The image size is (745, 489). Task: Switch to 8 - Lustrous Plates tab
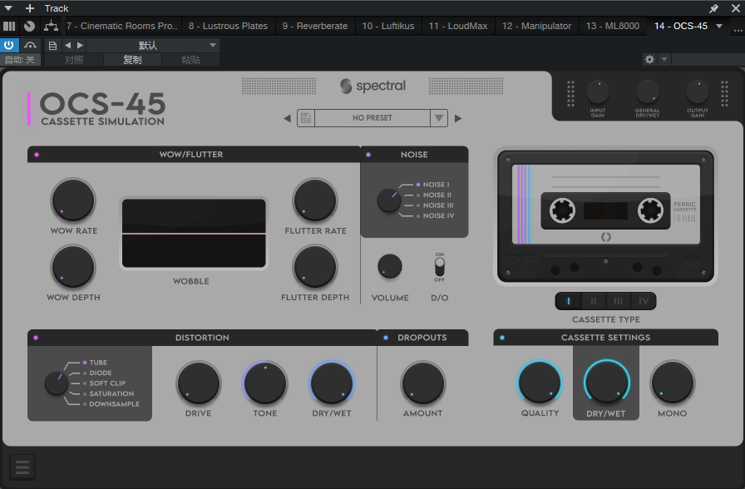coord(228,26)
